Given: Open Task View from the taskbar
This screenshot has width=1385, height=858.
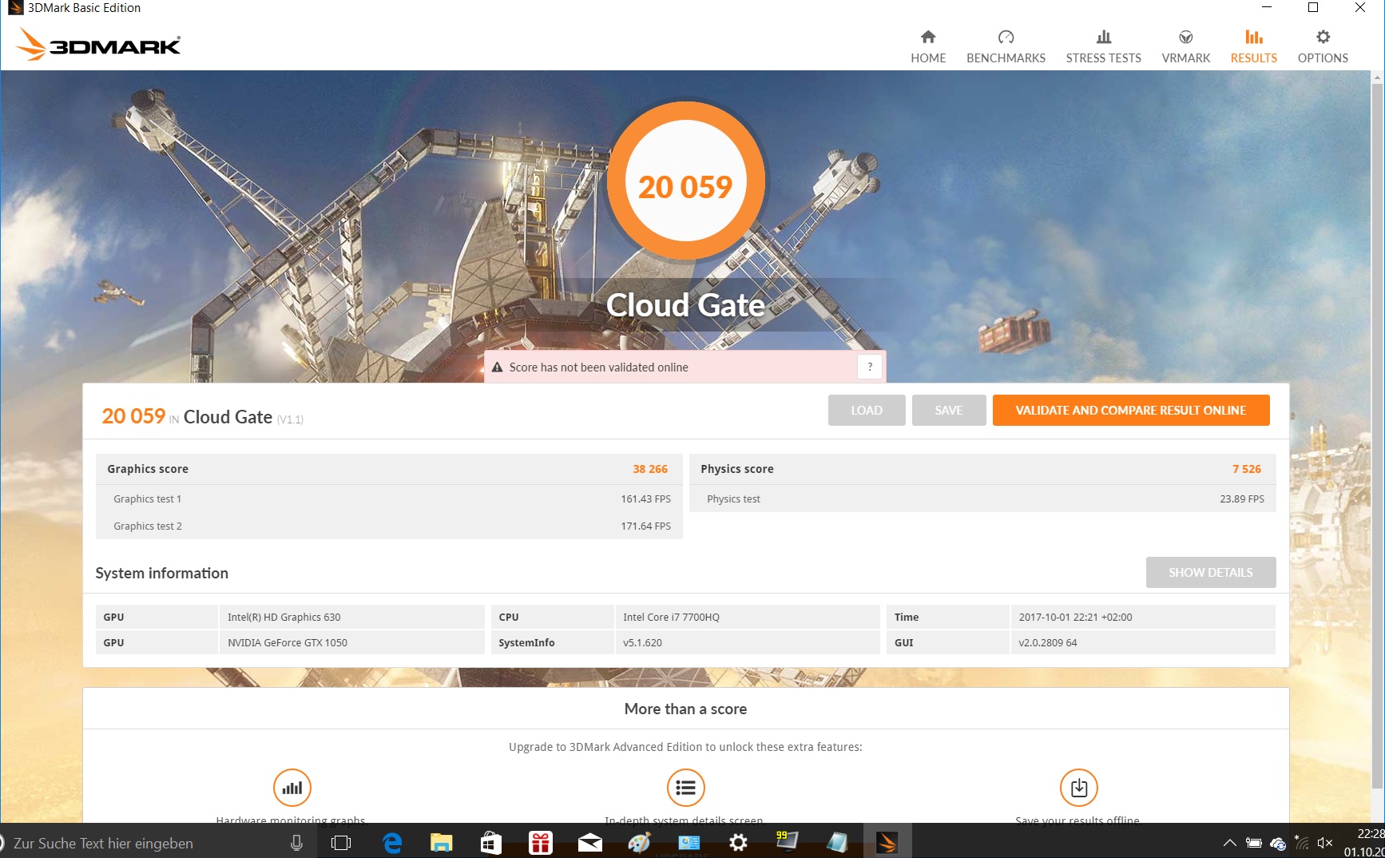Looking at the screenshot, I should 341,843.
